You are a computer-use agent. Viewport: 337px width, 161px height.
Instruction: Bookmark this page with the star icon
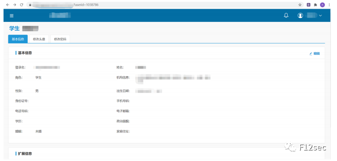[x=300, y=5]
